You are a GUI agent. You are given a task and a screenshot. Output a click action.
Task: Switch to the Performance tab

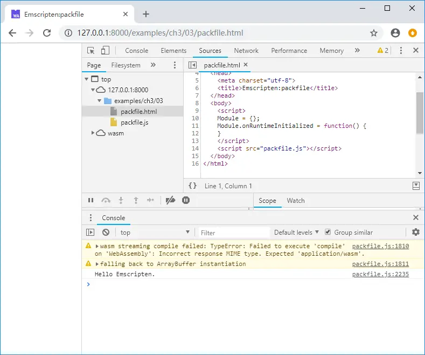289,51
